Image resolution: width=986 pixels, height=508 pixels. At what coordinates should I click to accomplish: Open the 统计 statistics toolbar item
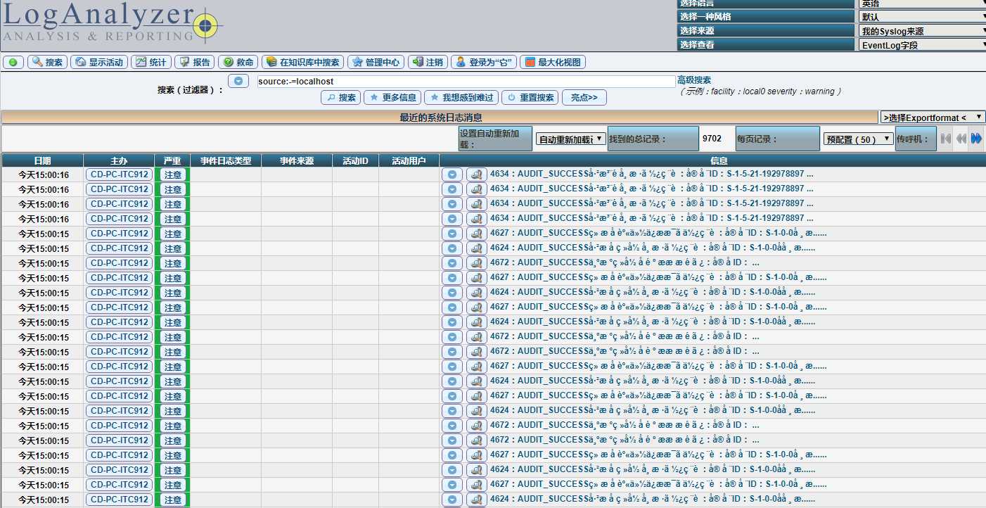click(x=151, y=62)
